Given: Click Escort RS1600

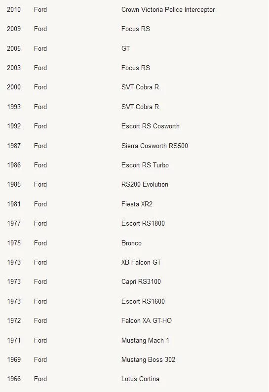Looking at the screenshot, I should (x=143, y=301).
